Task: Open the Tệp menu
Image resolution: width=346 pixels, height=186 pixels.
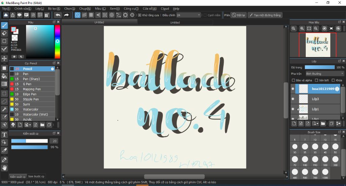Action: tap(6, 8)
